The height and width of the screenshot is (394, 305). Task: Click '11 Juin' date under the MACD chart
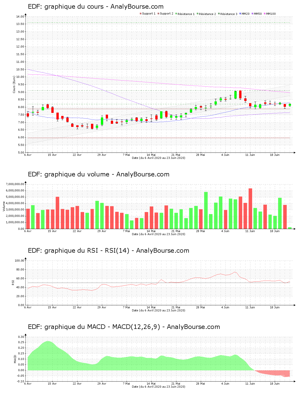[x=250, y=384]
